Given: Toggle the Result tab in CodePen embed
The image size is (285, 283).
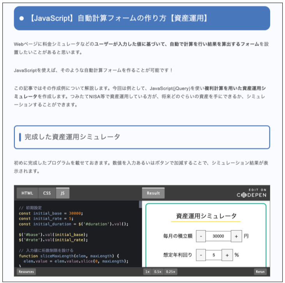Looking at the screenshot, I should click(153, 193).
